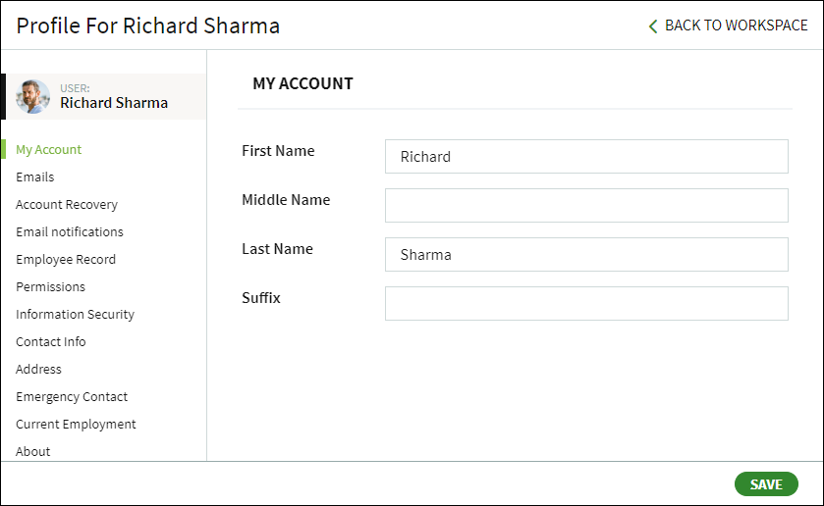Select Contact Info in sidebar
This screenshot has height=506, width=824.
pos(51,341)
